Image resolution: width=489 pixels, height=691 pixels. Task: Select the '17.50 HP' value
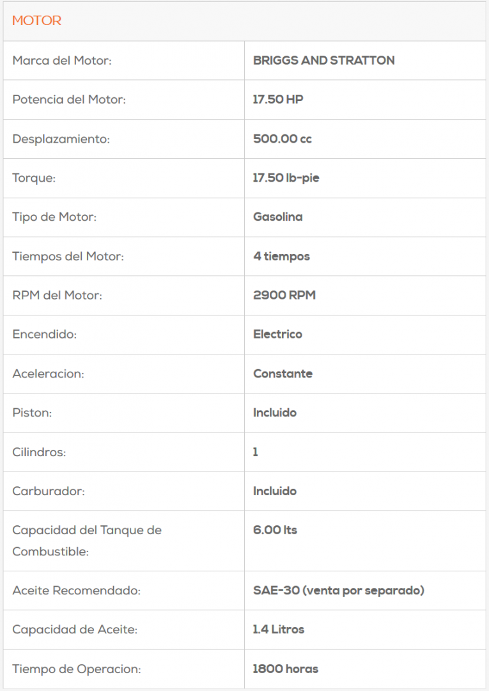click(x=278, y=100)
